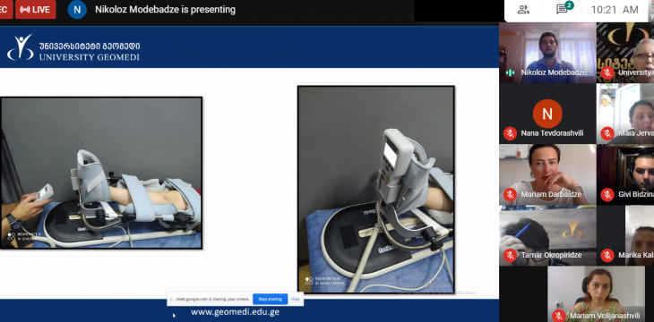Open the www.geomedi.edu.ge link
Image resolution: width=654 pixels, height=322 pixels.
[236, 311]
